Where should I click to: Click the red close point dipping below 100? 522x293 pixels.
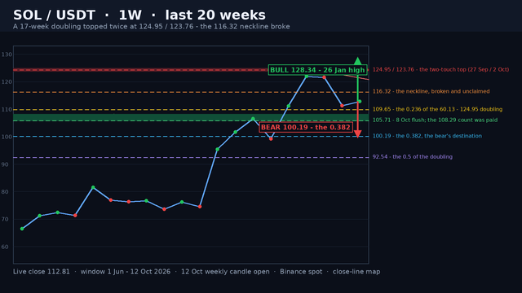pyautogui.click(x=271, y=139)
